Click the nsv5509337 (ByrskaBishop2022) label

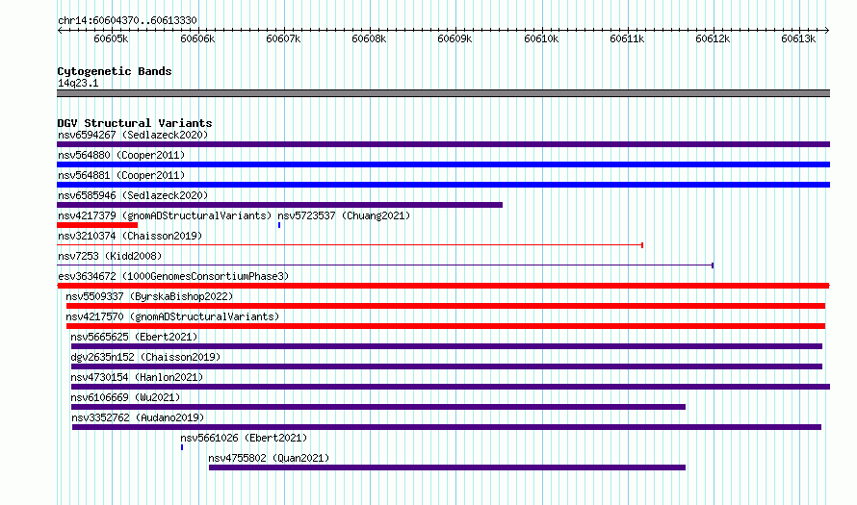click(149, 296)
